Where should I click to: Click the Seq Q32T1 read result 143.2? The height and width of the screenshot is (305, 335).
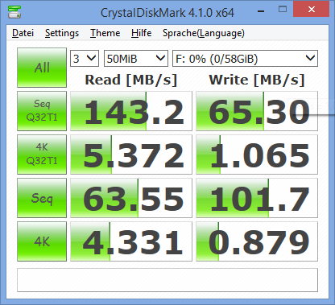click(x=131, y=111)
